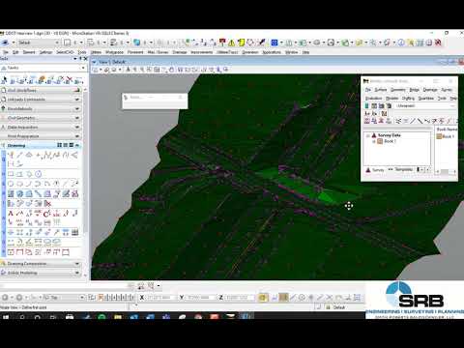Click the blue square icon in main toolbar
Viewport: 464px width, 348px height.
click(x=275, y=43)
